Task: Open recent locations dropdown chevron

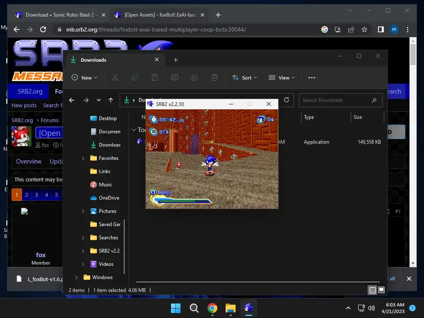Action: click(99, 100)
